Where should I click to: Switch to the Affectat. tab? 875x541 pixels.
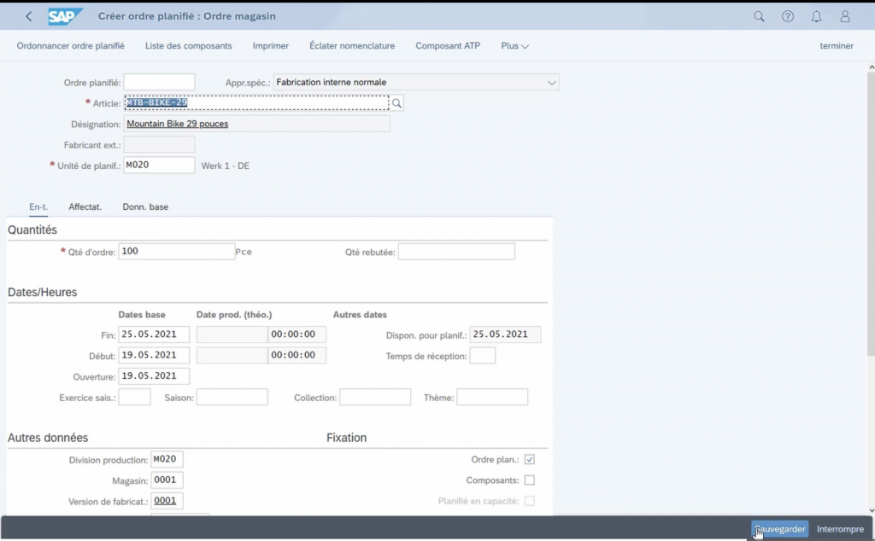(x=85, y=207)
